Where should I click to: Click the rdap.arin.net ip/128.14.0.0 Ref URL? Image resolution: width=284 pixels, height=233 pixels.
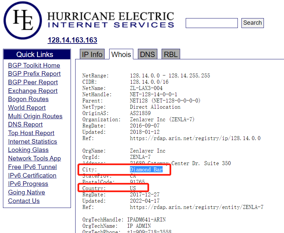click(195, 138)
